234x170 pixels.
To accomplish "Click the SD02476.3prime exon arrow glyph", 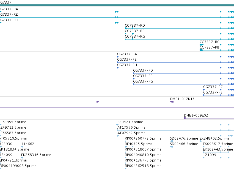I will pos(172,141).
